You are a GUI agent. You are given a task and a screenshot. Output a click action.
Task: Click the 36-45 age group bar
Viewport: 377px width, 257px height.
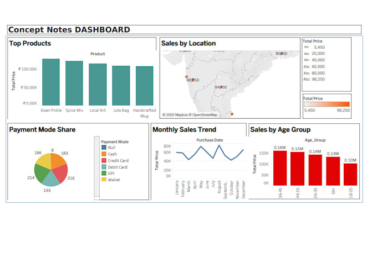point(280,168)
